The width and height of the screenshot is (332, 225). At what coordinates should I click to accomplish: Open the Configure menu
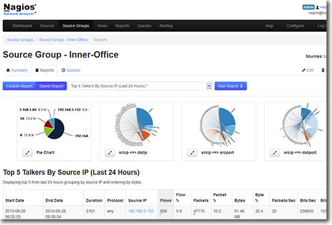click(x=296, y=26)
